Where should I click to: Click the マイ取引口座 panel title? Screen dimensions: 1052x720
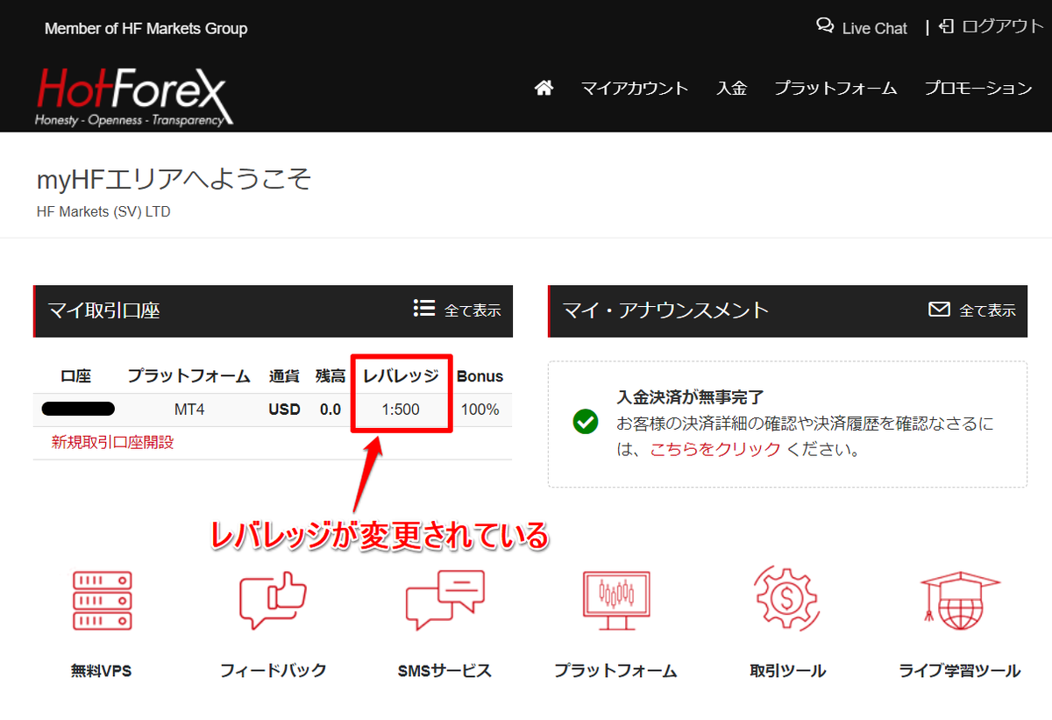(103, 310)
